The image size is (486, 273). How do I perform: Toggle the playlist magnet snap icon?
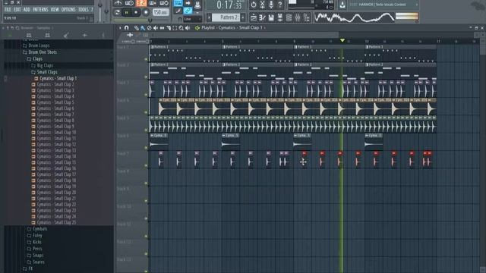126,28
